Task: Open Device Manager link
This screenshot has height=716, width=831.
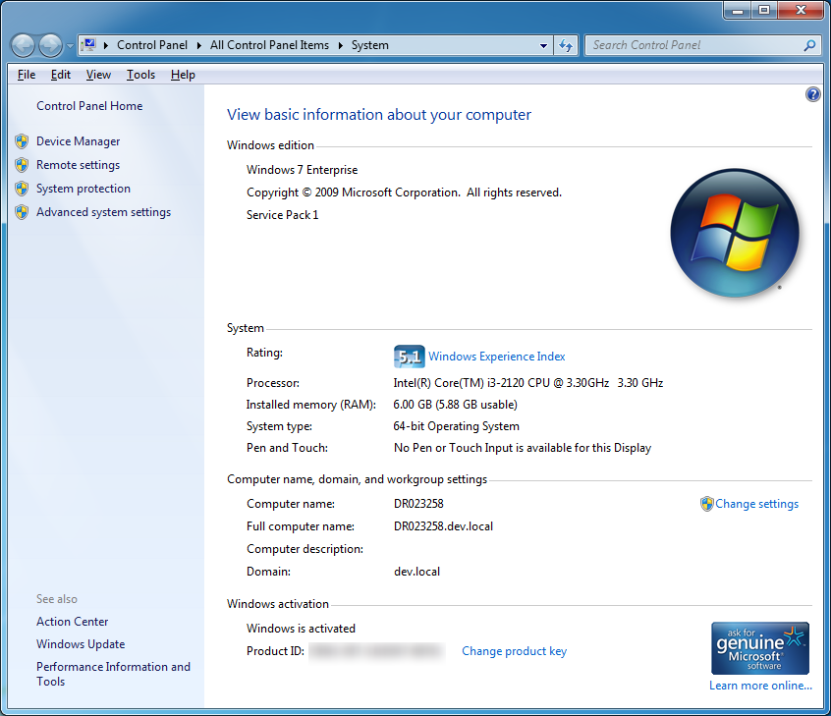Action: coord(78,141)
